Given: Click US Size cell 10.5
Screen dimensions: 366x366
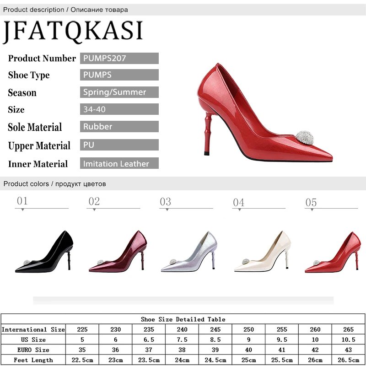Looking at the screenshot, I should pyautogui.click(x=348, y=339).
